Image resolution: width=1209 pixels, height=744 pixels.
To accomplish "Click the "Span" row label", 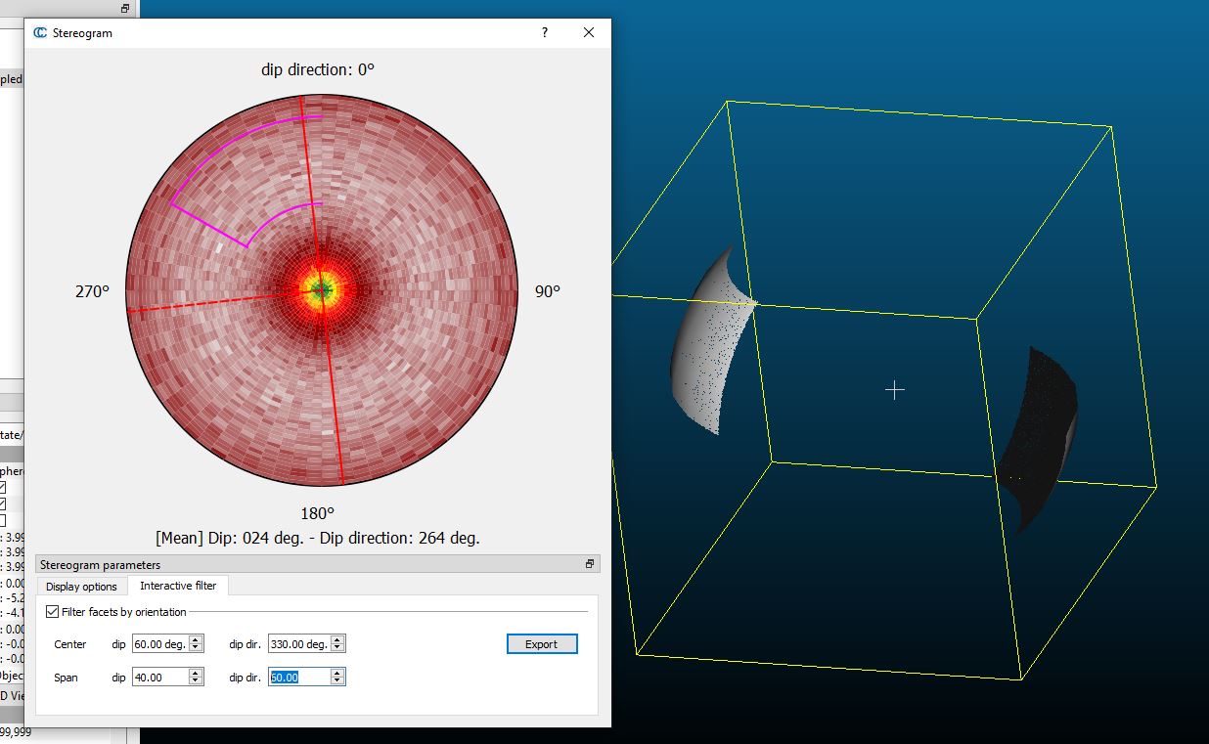I will tap(66, 678).
